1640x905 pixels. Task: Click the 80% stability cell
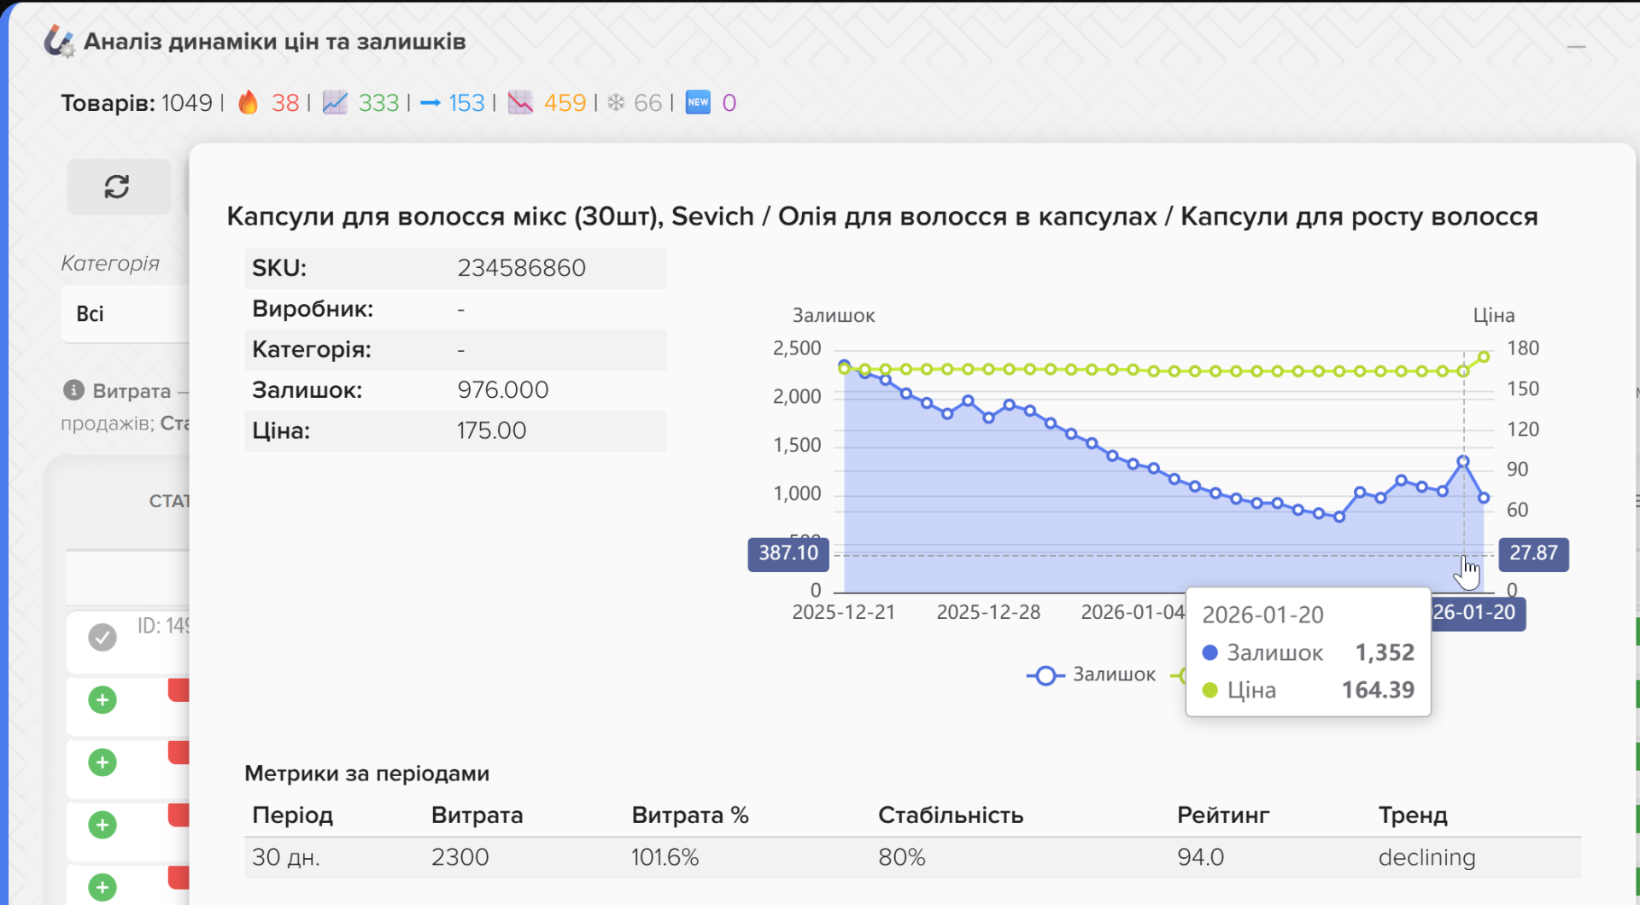(x=902, y=857)
